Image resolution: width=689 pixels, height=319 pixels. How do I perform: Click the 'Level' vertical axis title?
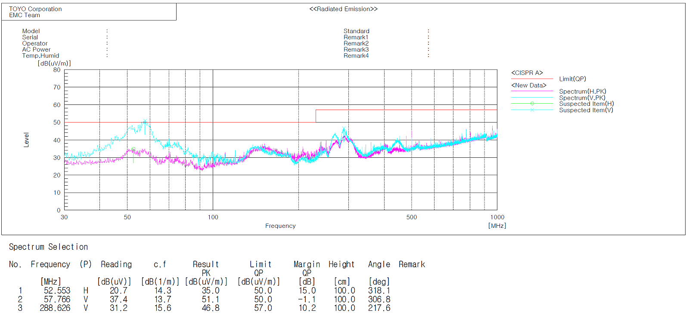point(26,140)
